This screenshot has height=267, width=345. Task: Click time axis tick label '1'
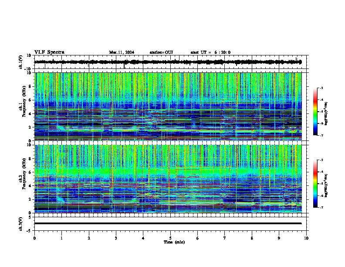[61, 238]
